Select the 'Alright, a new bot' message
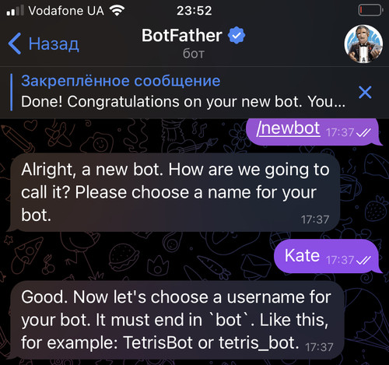389x365 pixels. pyautogui.click(x=175, y=192)
